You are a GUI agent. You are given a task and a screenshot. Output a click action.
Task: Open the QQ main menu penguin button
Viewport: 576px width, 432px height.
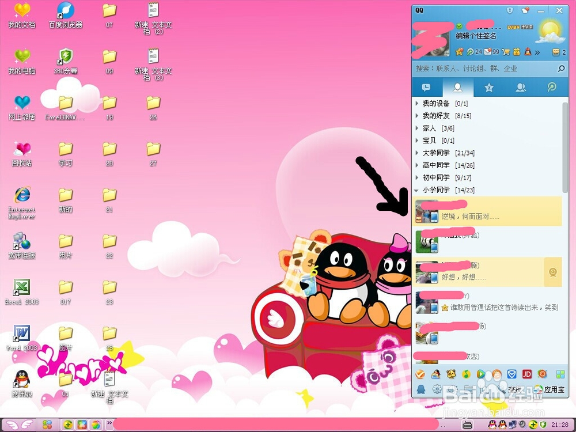(421, 389)
